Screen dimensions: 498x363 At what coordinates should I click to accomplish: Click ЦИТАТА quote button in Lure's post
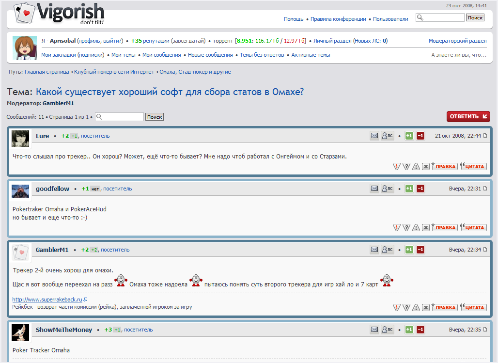[x=474, y=166]
